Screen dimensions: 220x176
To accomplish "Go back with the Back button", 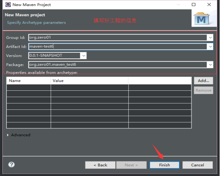I will (100, 165).
